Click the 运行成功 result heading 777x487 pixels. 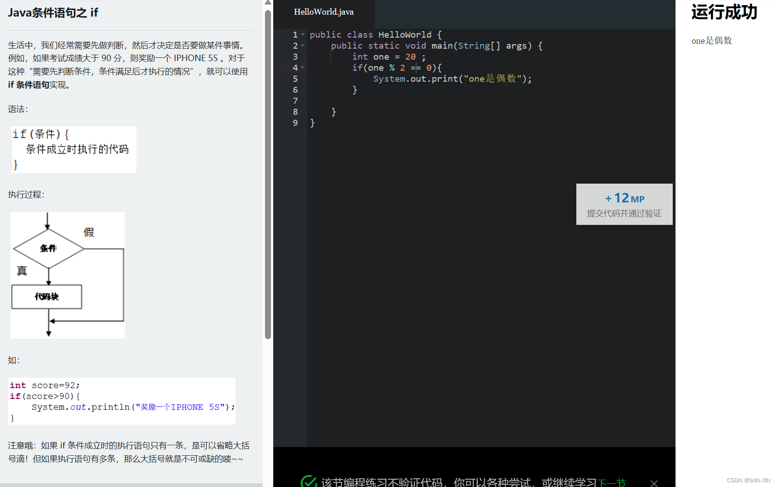[724, 12]
